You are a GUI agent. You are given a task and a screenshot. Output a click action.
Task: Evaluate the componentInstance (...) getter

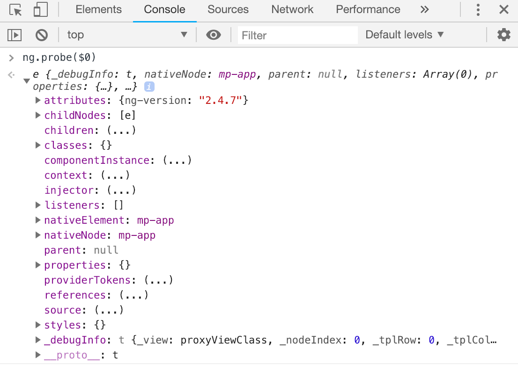pos(177,161)
